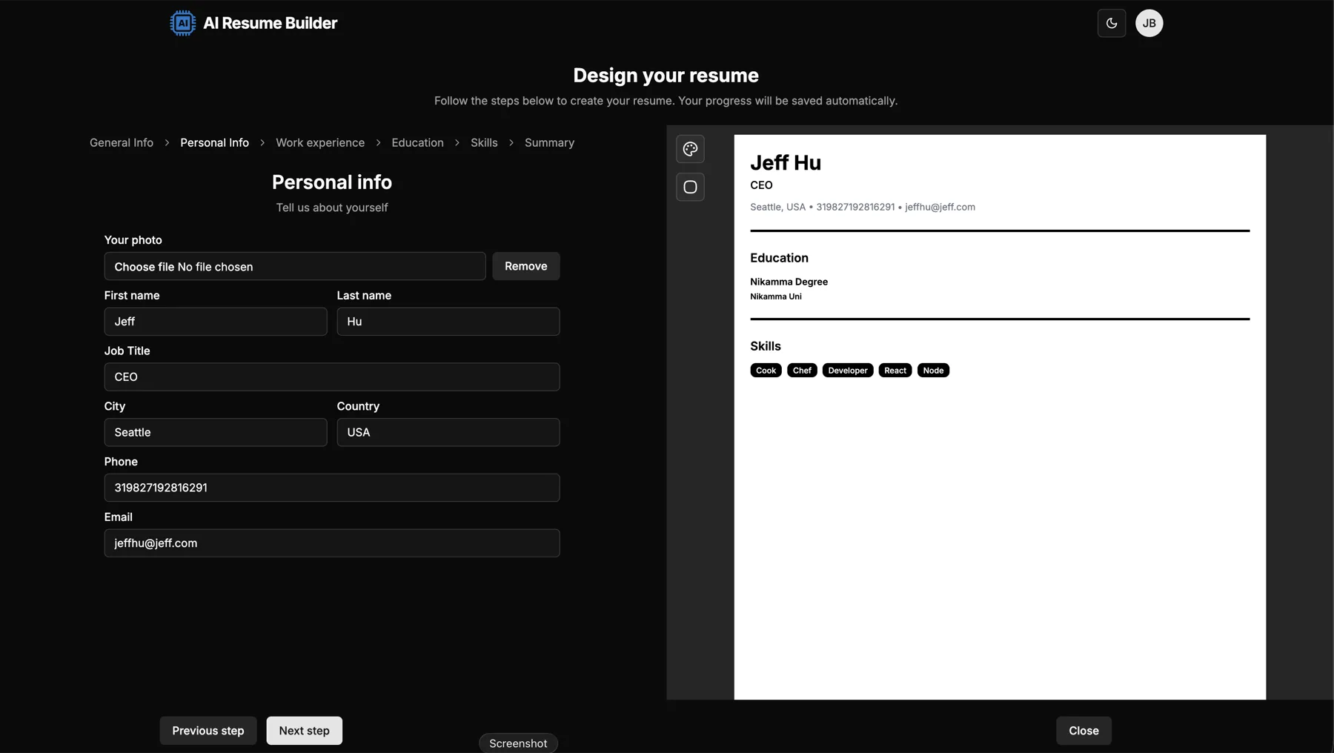Viewport: 1334px width, 753px height.
Task: Choose a photo file to upload
Action: 295,266
